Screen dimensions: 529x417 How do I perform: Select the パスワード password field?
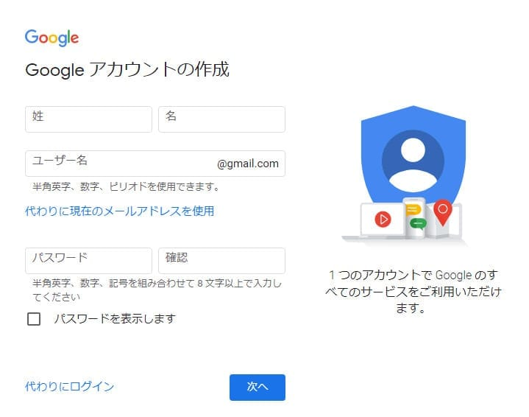pos(88,261)
